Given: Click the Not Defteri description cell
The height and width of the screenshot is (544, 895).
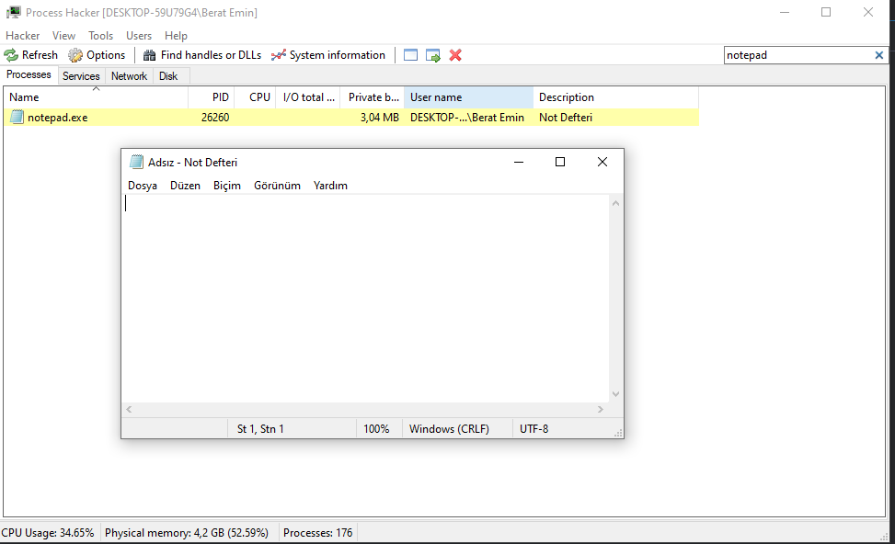Looking at the screenshot, I should pyautogui.click(x=566, y=118).
